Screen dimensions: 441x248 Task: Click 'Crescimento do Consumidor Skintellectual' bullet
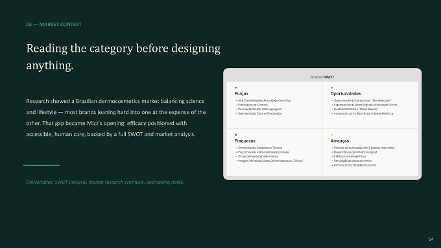tap(361, 100)
